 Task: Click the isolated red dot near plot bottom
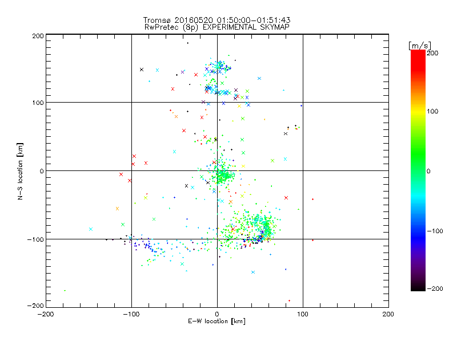click(x=289, y=301)
